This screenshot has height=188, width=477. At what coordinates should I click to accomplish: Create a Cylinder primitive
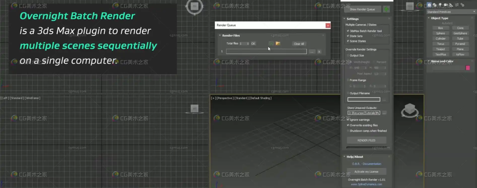click(x=440, y=39)
